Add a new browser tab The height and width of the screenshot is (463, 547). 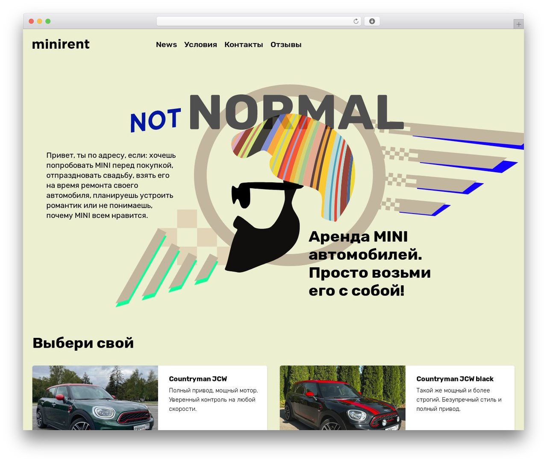(518, 24)
